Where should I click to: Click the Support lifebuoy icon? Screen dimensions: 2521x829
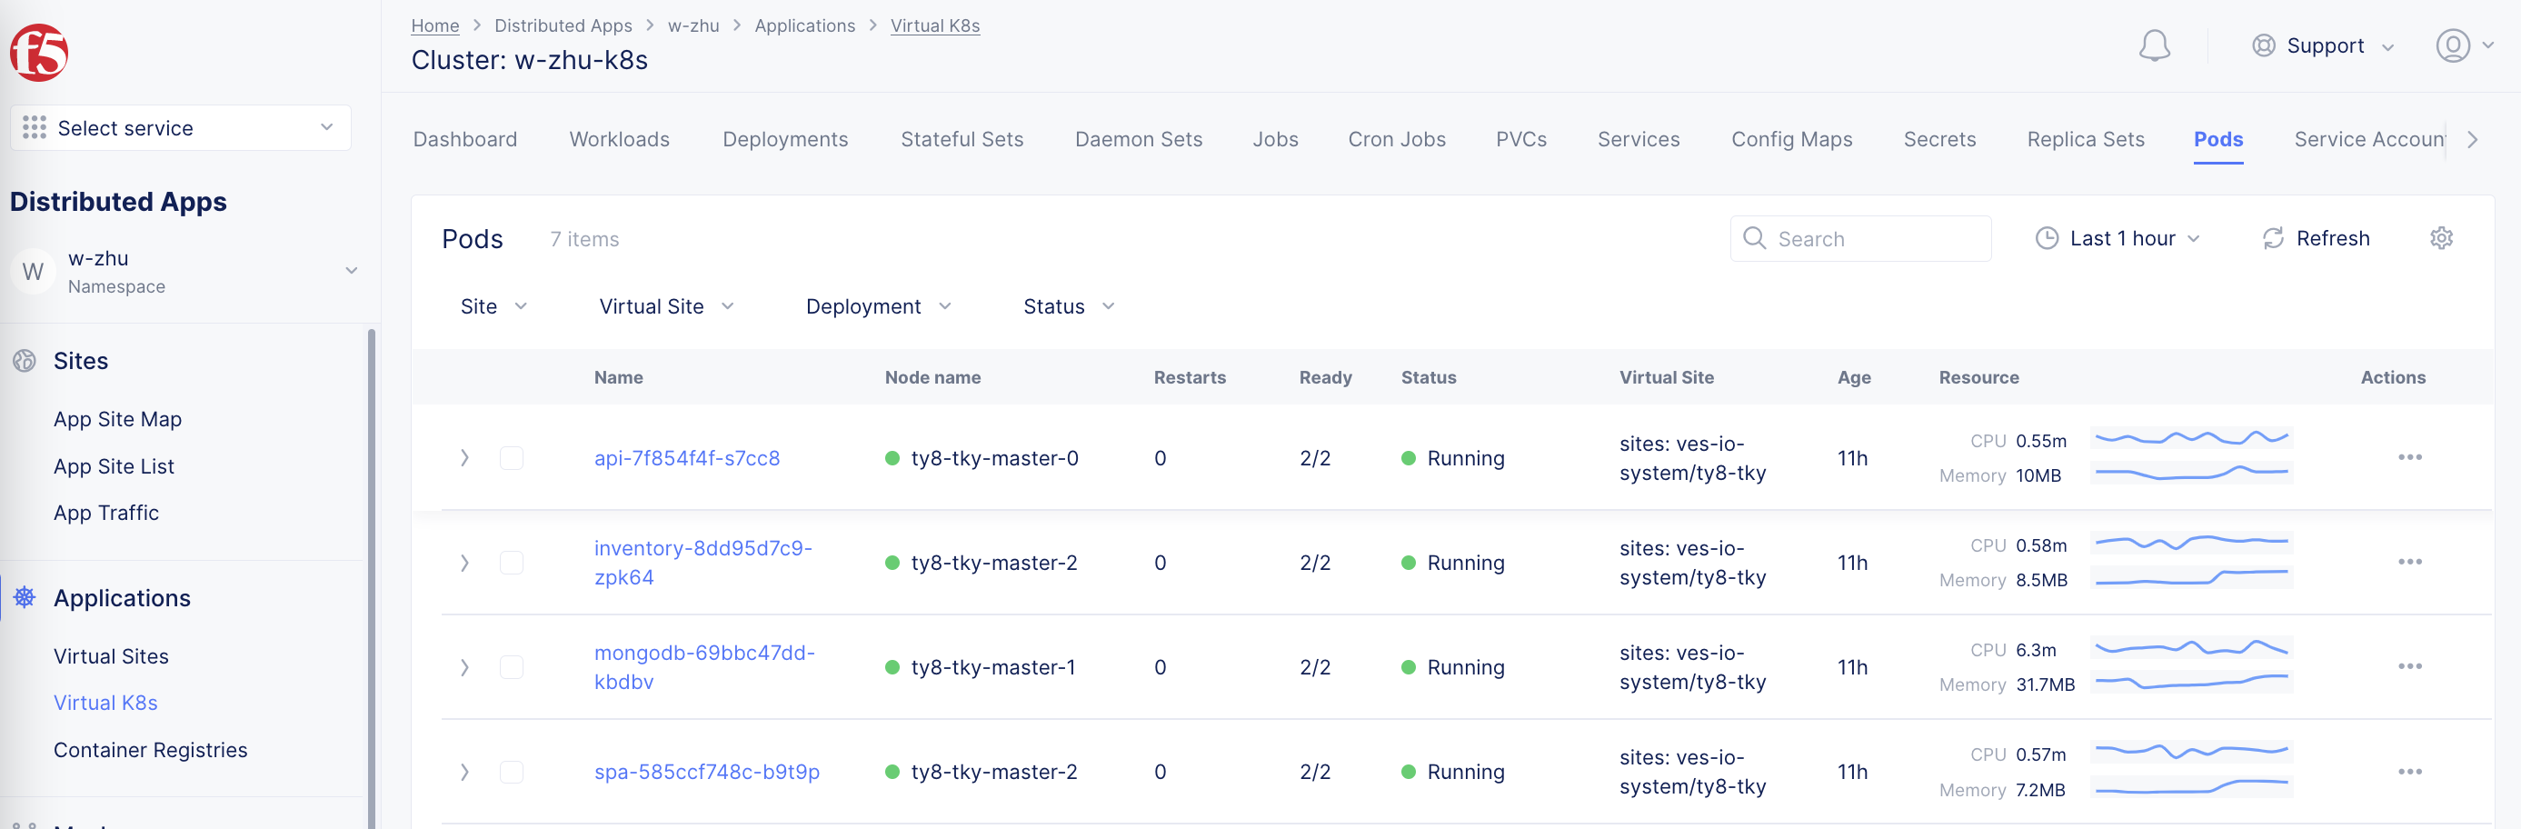[x=2263, y=46]
